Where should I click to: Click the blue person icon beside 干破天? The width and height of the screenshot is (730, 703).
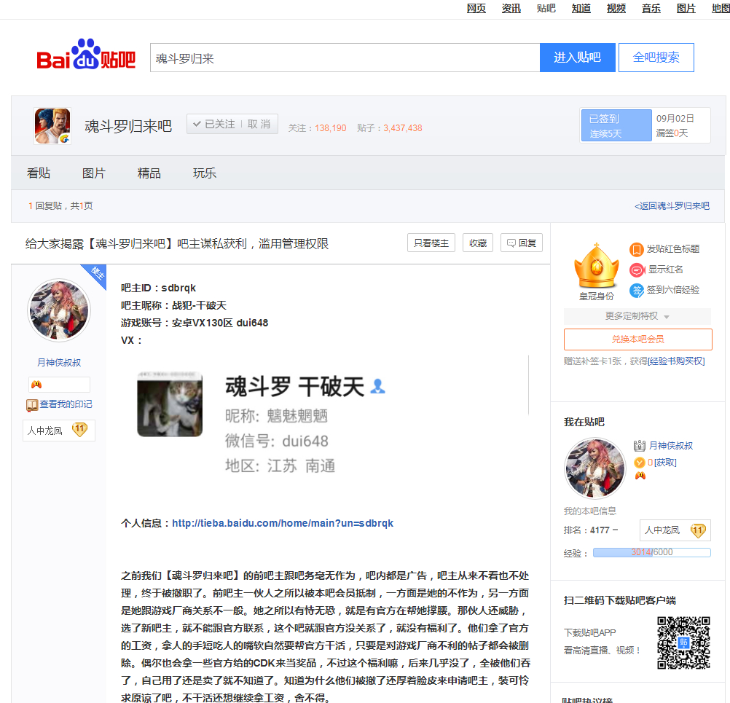(x=377, y=386)
